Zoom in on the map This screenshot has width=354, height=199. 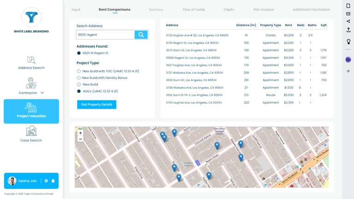pos(80,133)
